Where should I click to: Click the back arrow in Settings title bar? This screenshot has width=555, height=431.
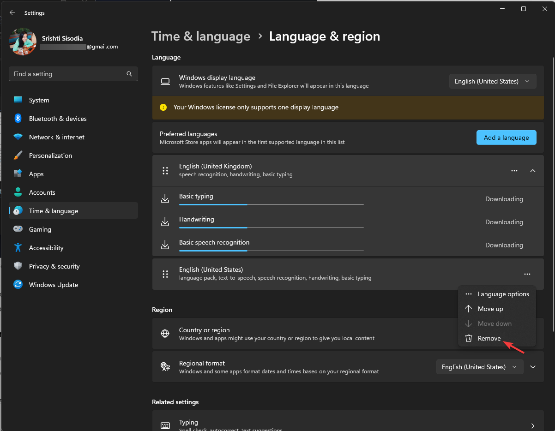click(12, 13)
